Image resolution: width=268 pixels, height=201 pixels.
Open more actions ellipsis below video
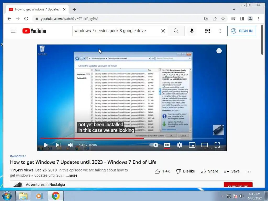(x=249, y=172)
